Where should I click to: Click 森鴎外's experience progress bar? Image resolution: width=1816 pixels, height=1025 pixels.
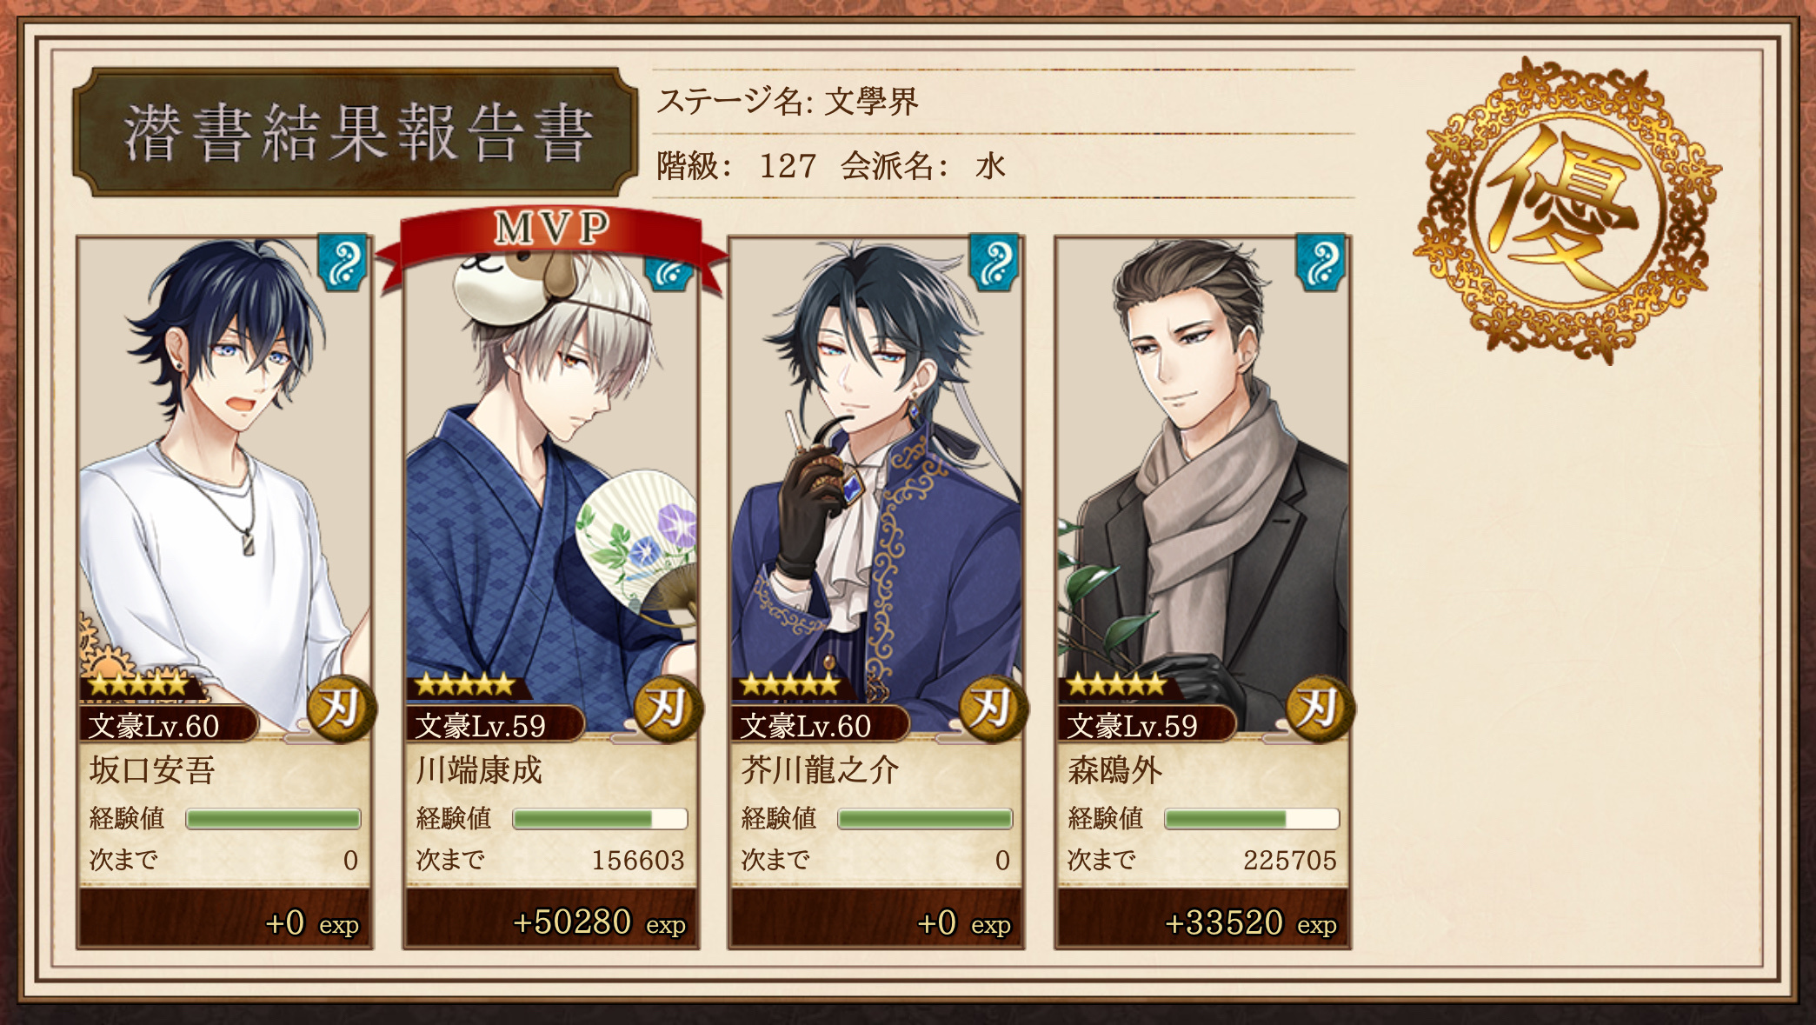pos(1252,819)
